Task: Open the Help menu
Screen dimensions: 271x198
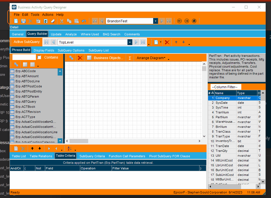Action: (x=60, y=15)
